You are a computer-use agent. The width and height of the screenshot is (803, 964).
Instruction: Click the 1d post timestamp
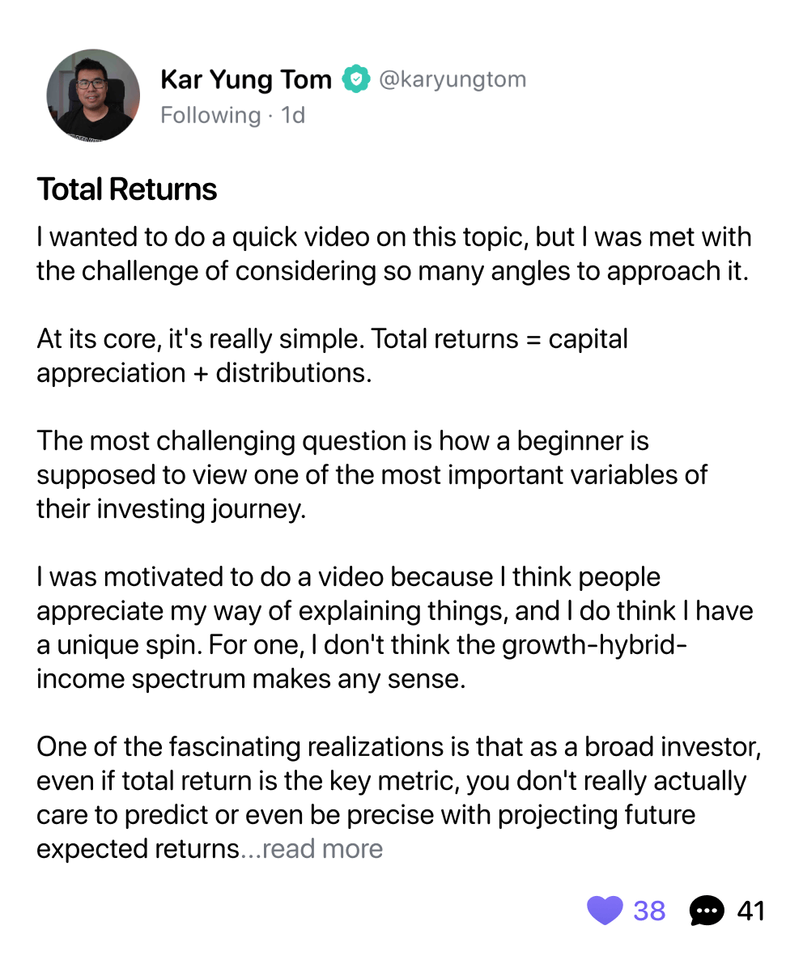(x=293, y=115)
